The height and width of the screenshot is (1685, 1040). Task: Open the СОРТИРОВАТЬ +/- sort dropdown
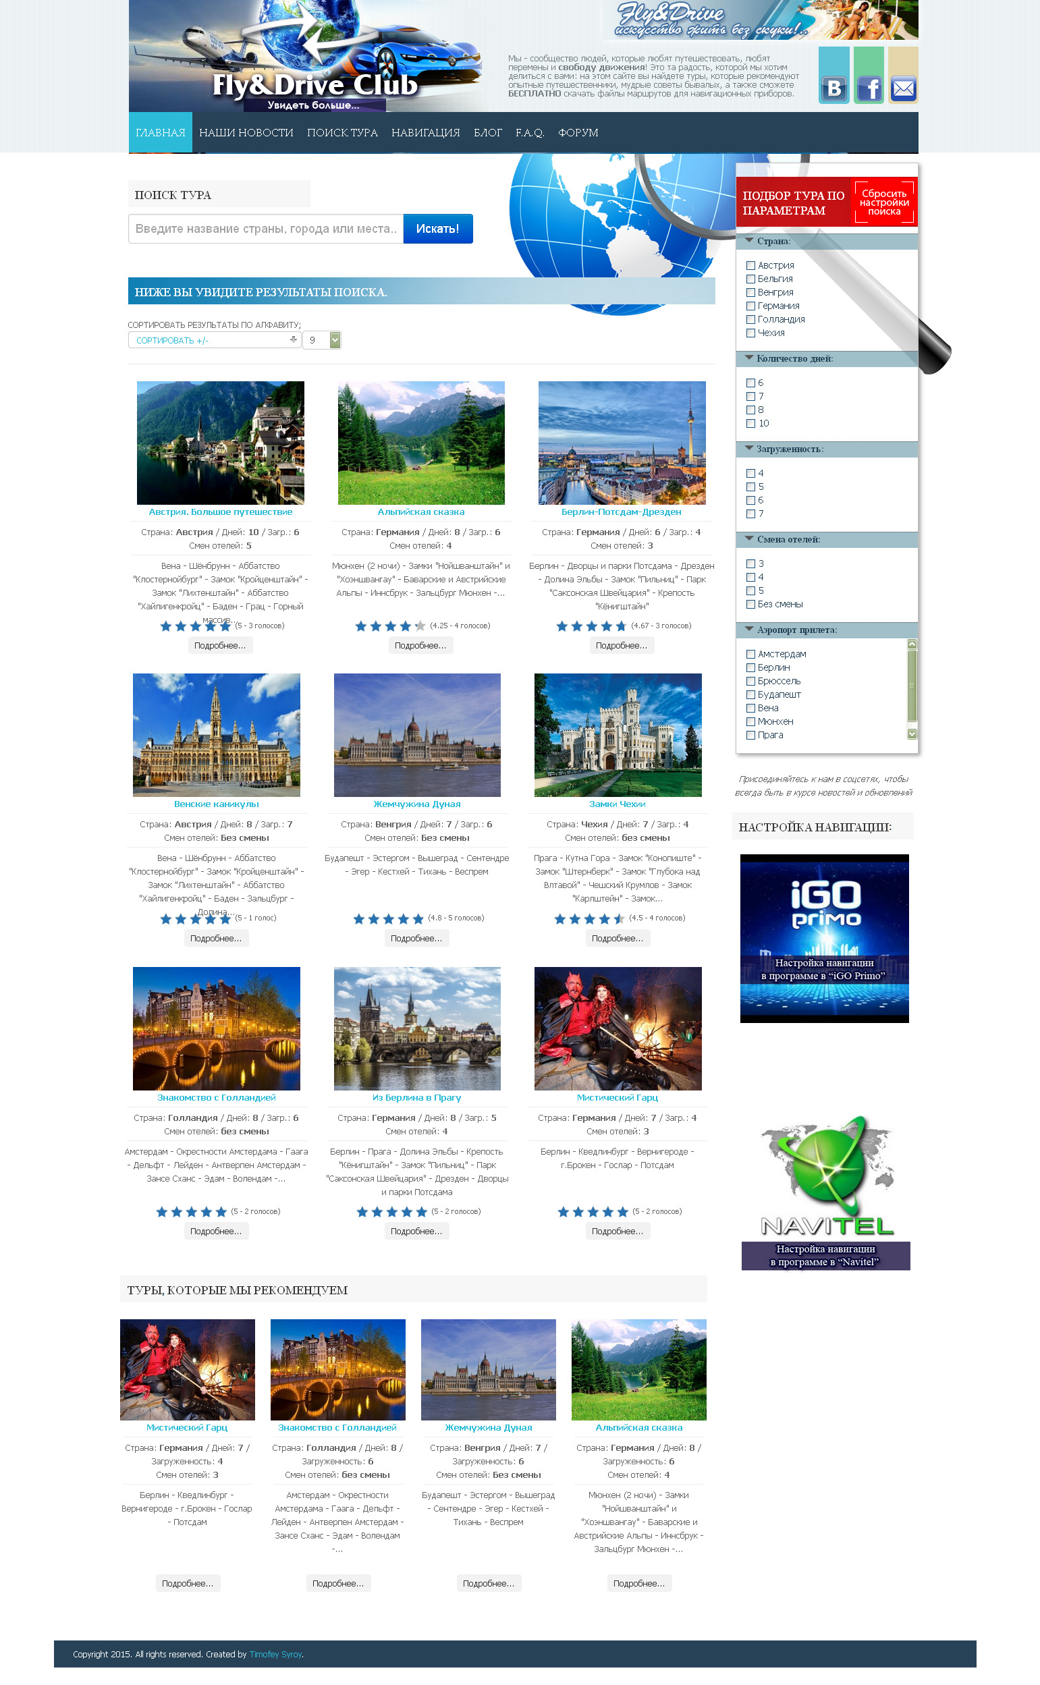pyautogui.click(x=215, y=340)
